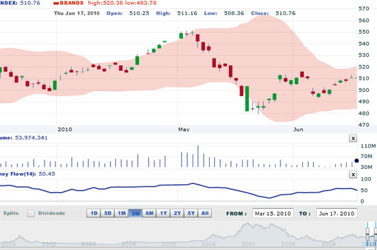Click the 2010 label on the price chart axis
This screenshot has height=250, width=377.
tap(64, 129)
